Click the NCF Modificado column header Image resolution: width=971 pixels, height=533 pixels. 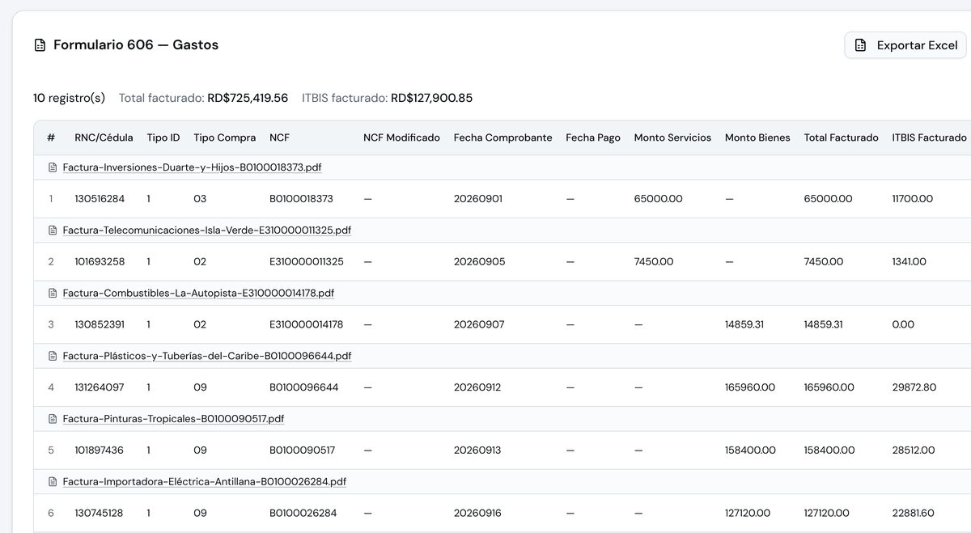coord(401,137)
